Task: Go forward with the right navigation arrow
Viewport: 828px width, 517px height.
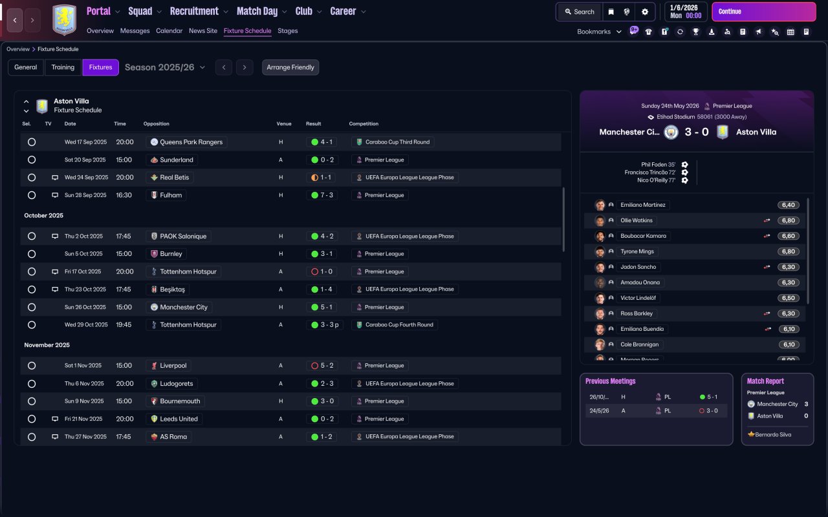Action: tap(33, 21)
